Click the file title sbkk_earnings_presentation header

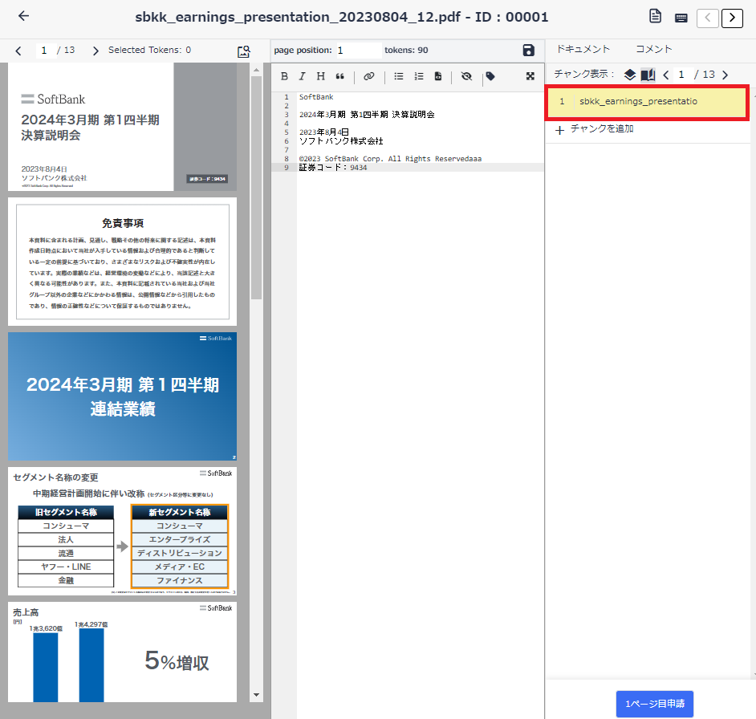point(341,18)
